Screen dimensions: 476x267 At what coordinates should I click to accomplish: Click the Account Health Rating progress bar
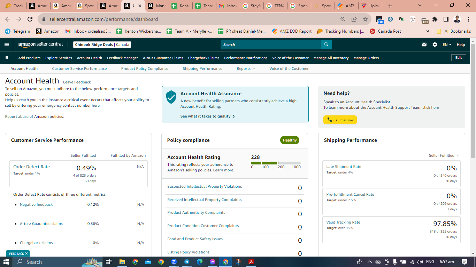[276, 163]
